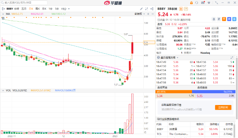Click the 代码 column header

(159, 124)
